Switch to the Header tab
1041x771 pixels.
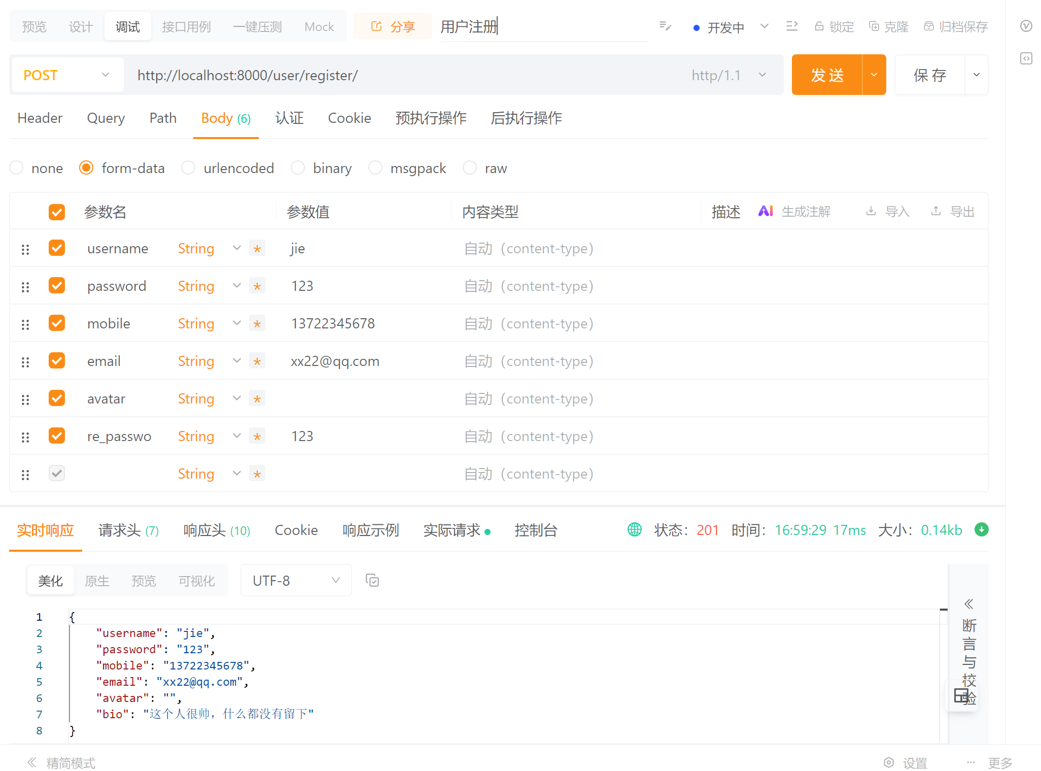pyautogui.click(x=40, y=118)
